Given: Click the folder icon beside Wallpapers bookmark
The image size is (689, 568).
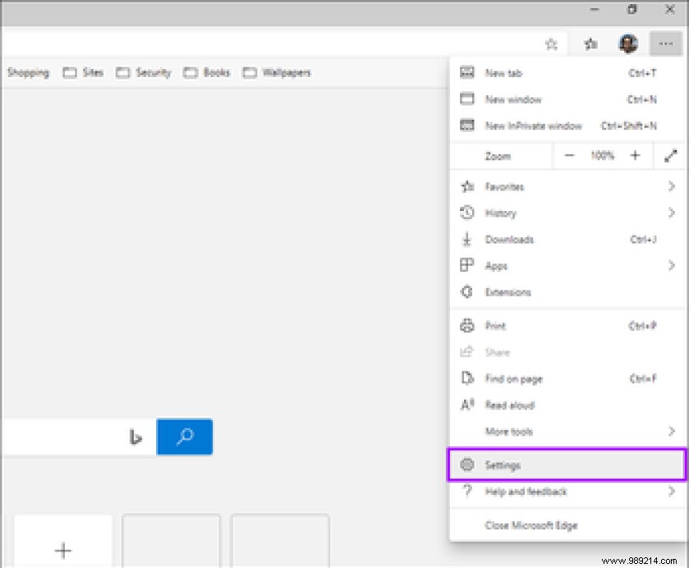Looking at the screenshot, I should tap(249, 72).
